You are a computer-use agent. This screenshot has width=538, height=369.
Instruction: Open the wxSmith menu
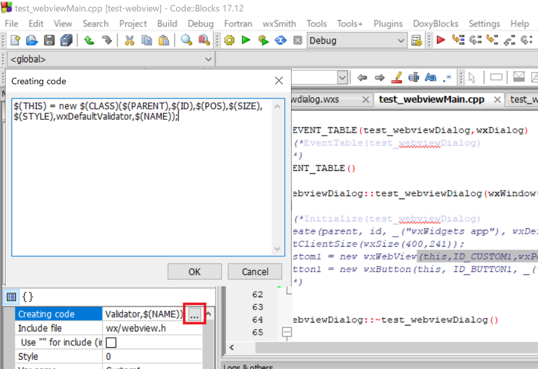coord(279,23)
